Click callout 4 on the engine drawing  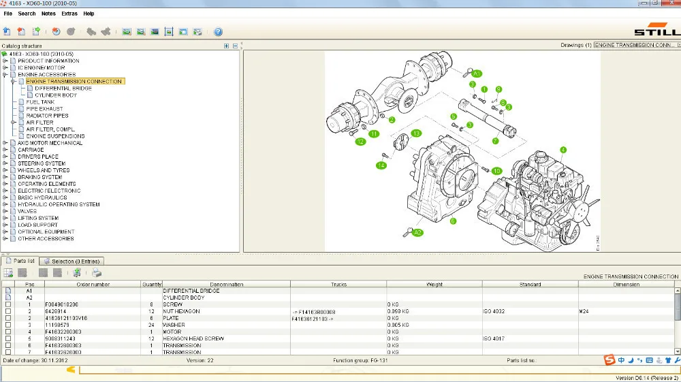click(563, 150)
